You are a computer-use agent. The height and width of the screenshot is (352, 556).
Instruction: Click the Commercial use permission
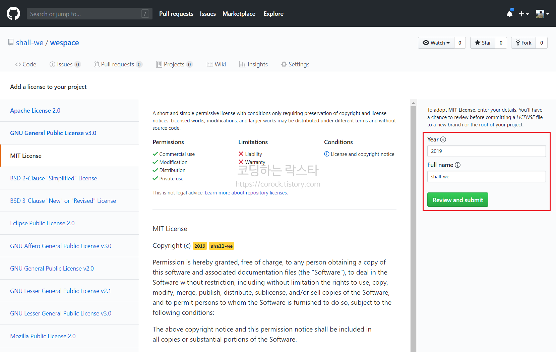point(174,154)
